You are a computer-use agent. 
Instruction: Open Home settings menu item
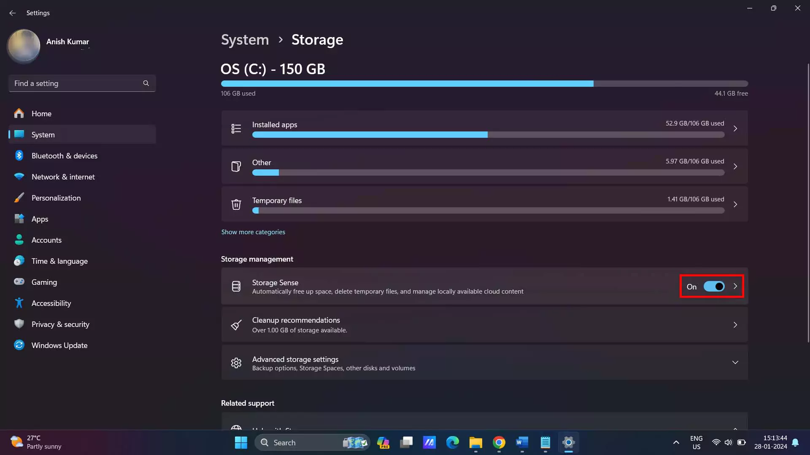[x=41, y=113]
